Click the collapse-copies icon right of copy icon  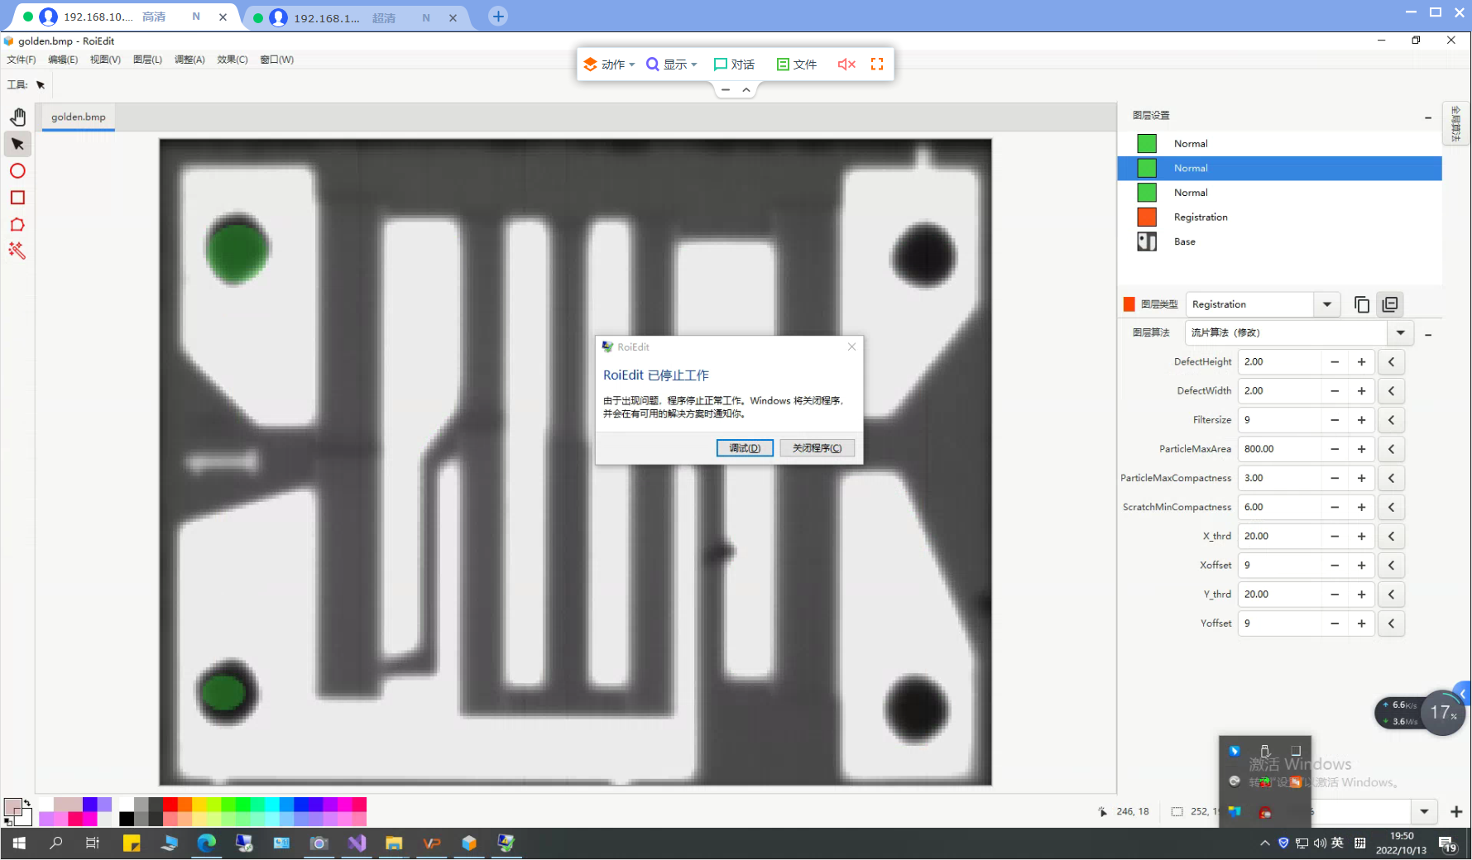click(x=1390, y=304)
